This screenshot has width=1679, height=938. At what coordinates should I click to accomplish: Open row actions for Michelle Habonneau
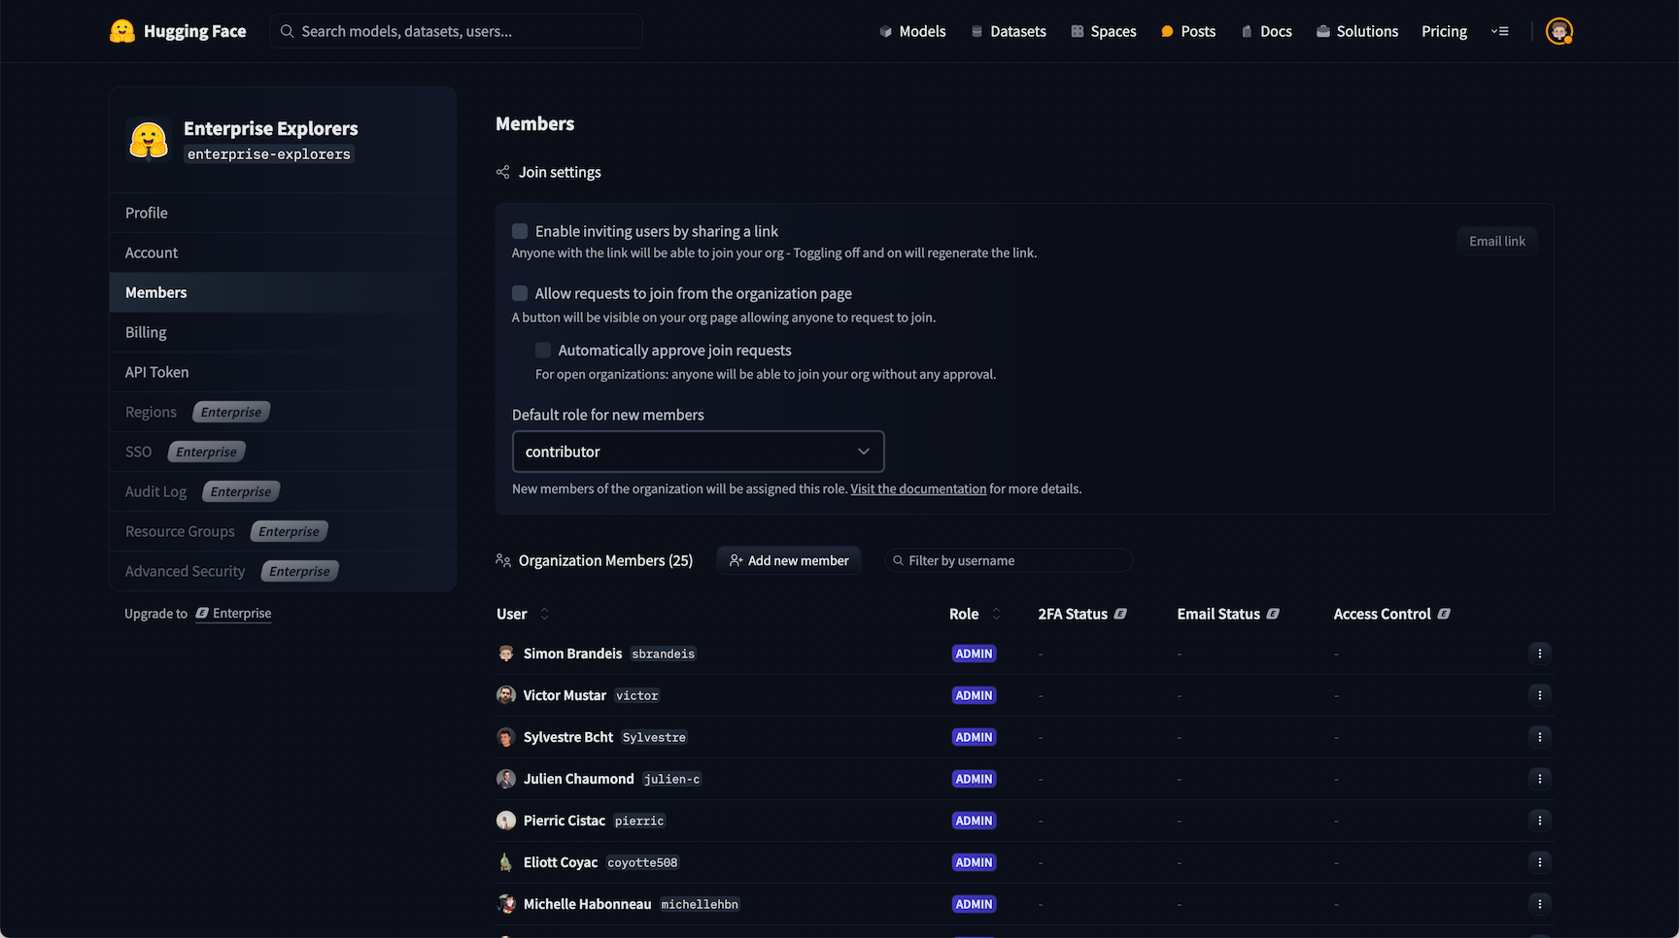tap(1539, 904)
